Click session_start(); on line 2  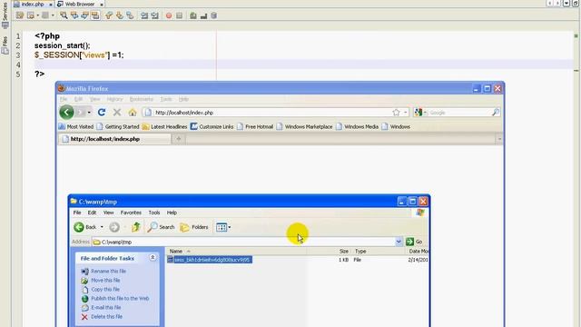pos(63,45)
